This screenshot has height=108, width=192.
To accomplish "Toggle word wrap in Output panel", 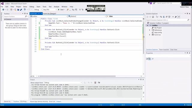I will (x=99, y=83).
